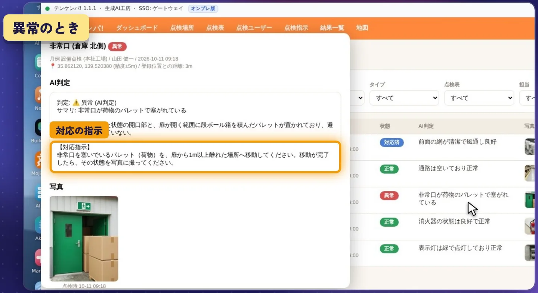Open the ダッシュボード menu item

pos(137,28)
